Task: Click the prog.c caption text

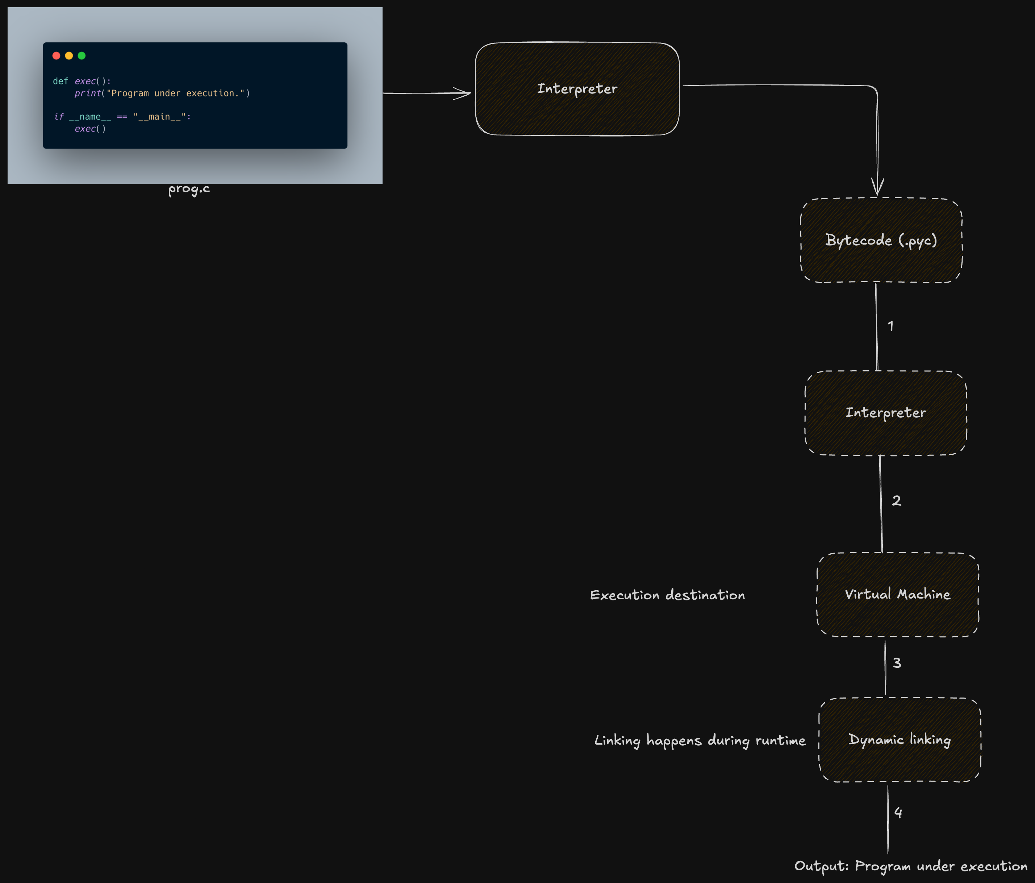Action: [189, 189]
